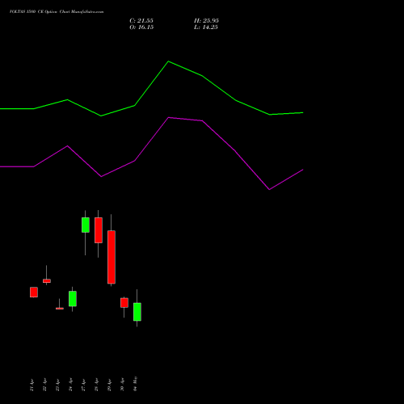
Task: Click the VOLTAS option chart title text
Action: [x=57, y=12]
